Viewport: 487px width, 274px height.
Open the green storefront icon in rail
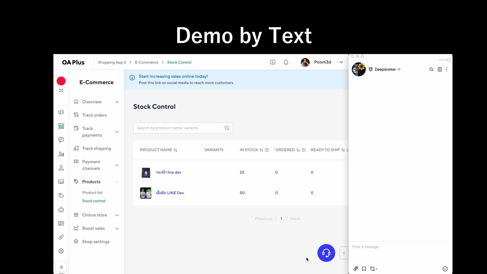click(61, 126)
